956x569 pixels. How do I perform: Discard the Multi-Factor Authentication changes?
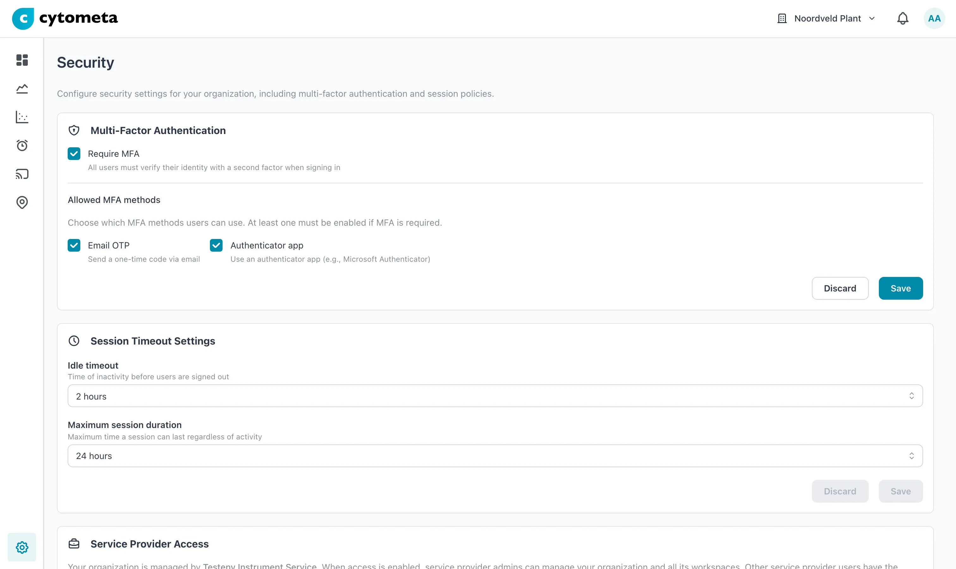coord(840,288)
